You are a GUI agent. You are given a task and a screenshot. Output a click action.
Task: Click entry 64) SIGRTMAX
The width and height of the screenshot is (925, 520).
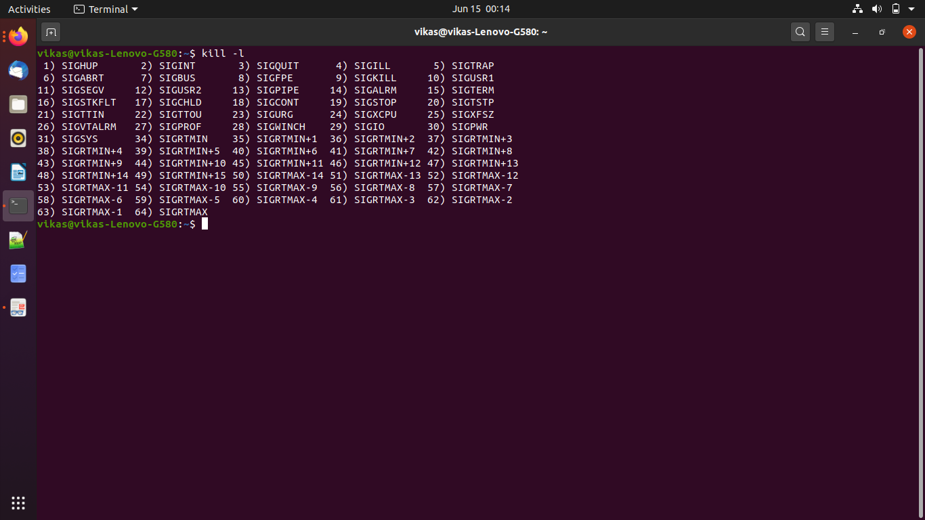coord(171,212)
